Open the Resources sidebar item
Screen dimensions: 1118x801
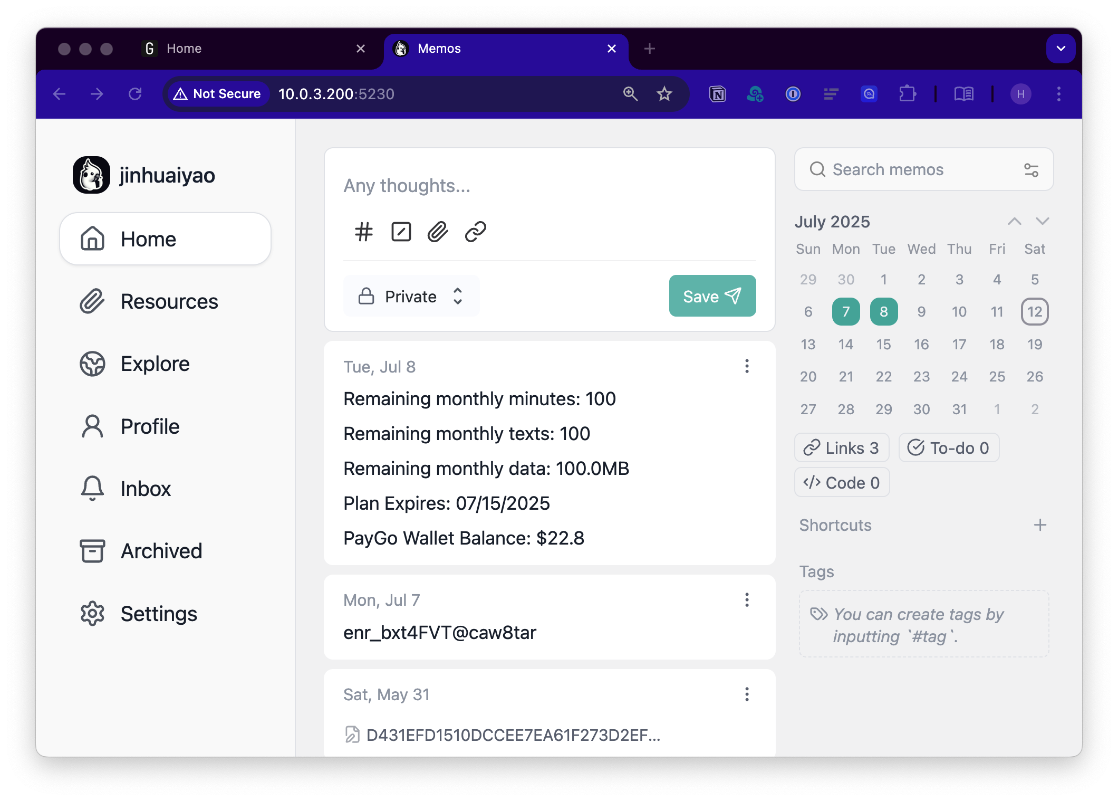tap(169, 302)
